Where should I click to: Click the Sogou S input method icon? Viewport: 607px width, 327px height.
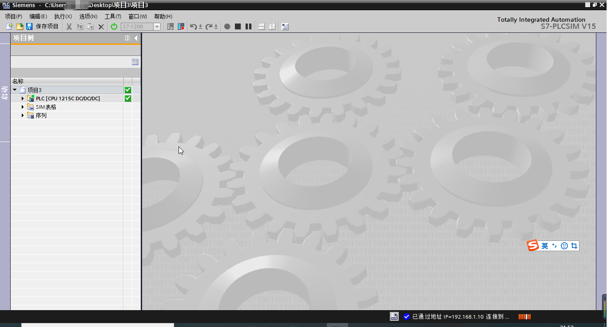pos(533,245)
